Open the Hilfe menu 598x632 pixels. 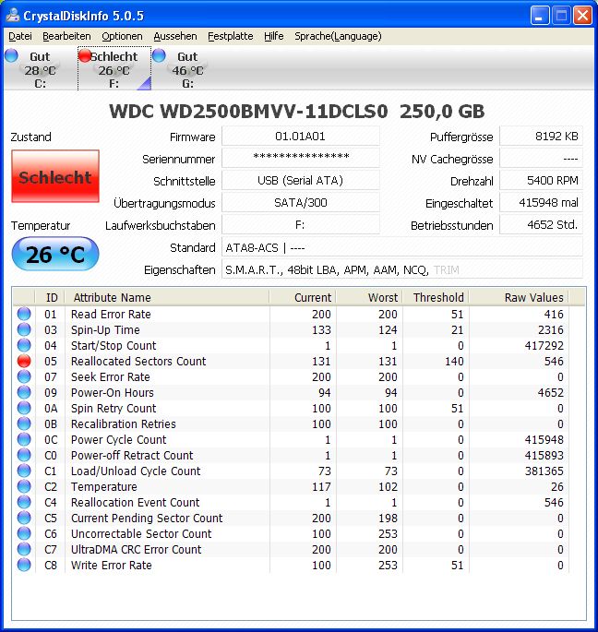coord(274,36)
